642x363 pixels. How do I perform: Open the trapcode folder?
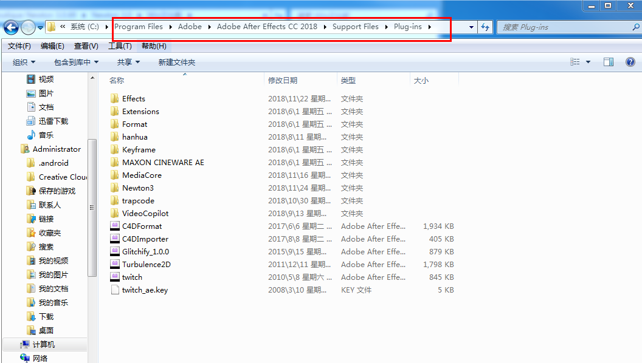pyautogui.click(x=138, y=200)
